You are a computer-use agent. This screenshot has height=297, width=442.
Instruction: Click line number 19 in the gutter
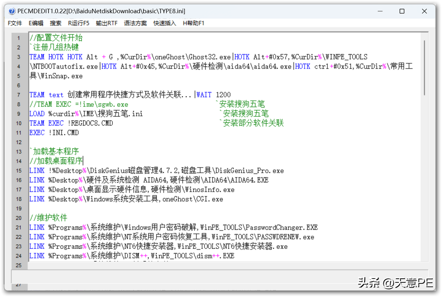coord(19,208)
